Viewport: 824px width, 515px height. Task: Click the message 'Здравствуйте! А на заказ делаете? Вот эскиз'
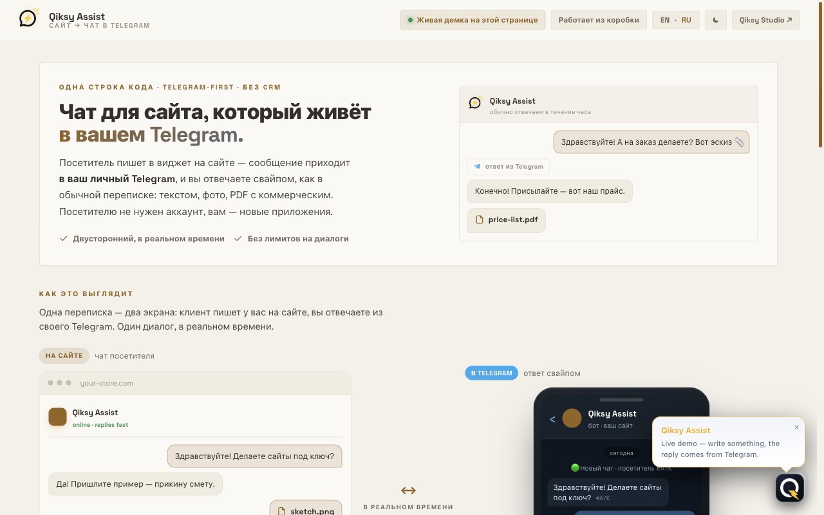point(651,142)
